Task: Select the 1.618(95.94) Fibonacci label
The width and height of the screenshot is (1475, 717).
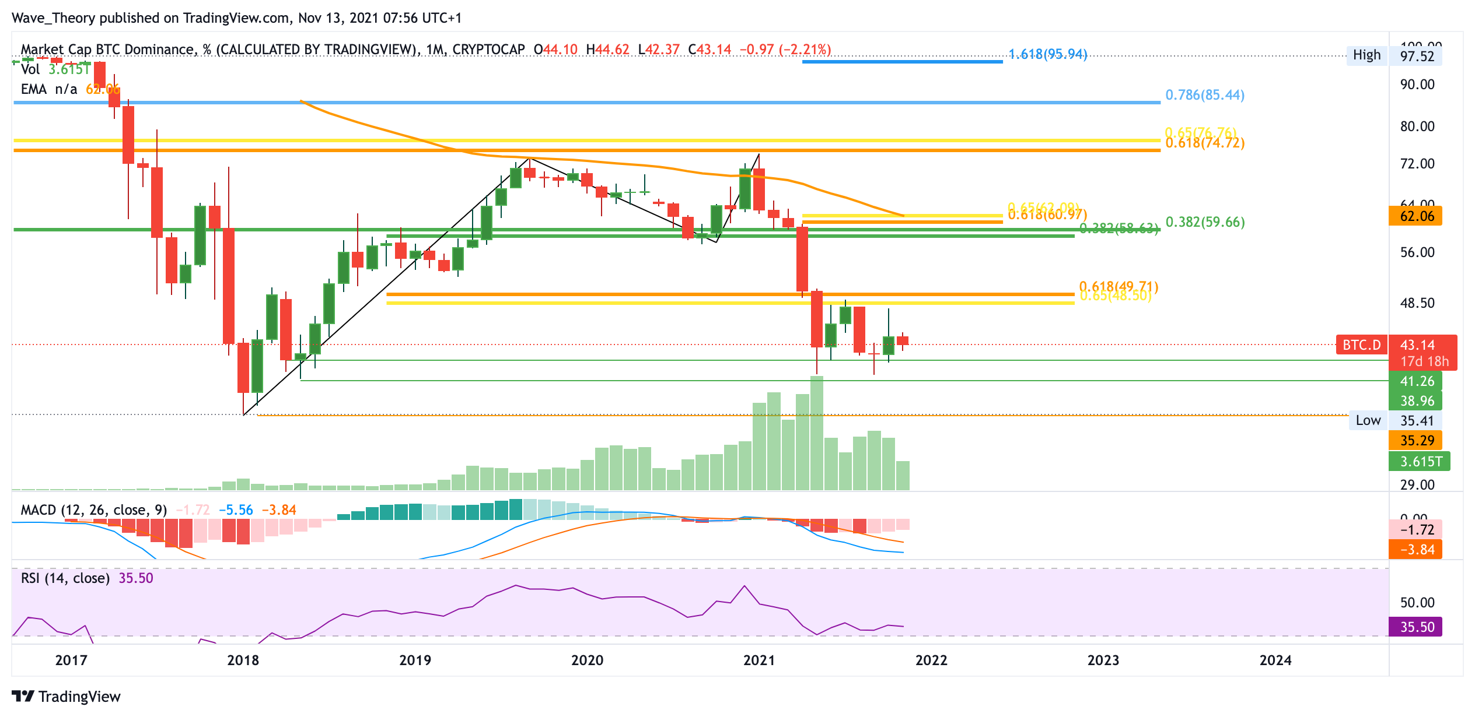Action: [1048, 54]
